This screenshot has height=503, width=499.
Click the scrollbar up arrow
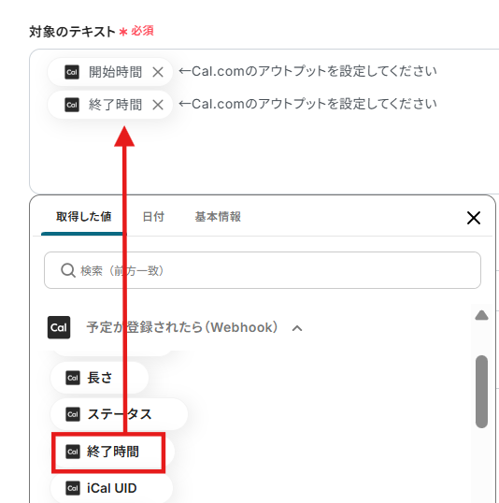(x=481, y=315)
